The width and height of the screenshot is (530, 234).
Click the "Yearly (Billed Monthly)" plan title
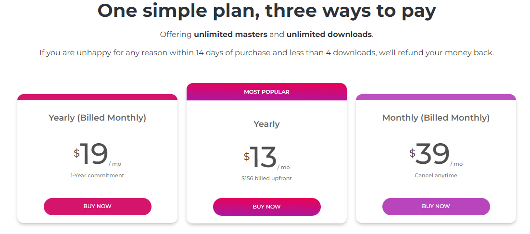click(97, 118)
